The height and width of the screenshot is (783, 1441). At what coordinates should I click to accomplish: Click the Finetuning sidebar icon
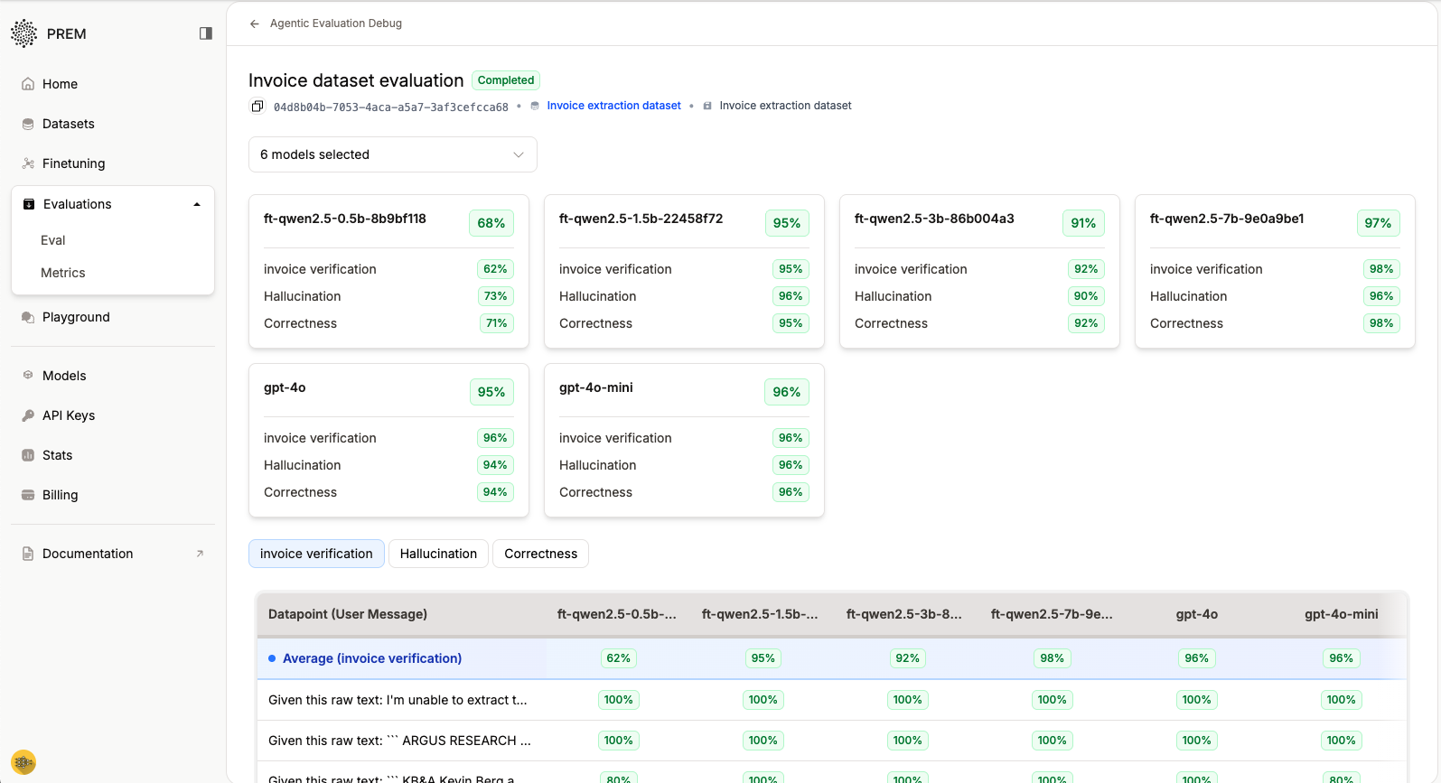[x=28, y=163]
